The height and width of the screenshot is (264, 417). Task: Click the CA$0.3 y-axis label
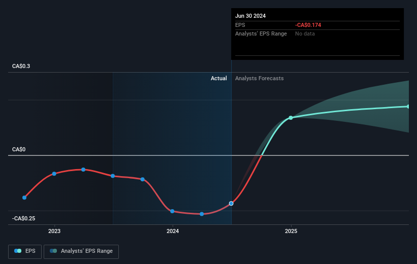pos(21,66)
